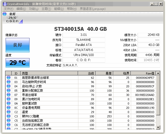Click the 卷标 field showing C: D: E: F:
Viewport: 166px width, 134px height.
[84, 60]
